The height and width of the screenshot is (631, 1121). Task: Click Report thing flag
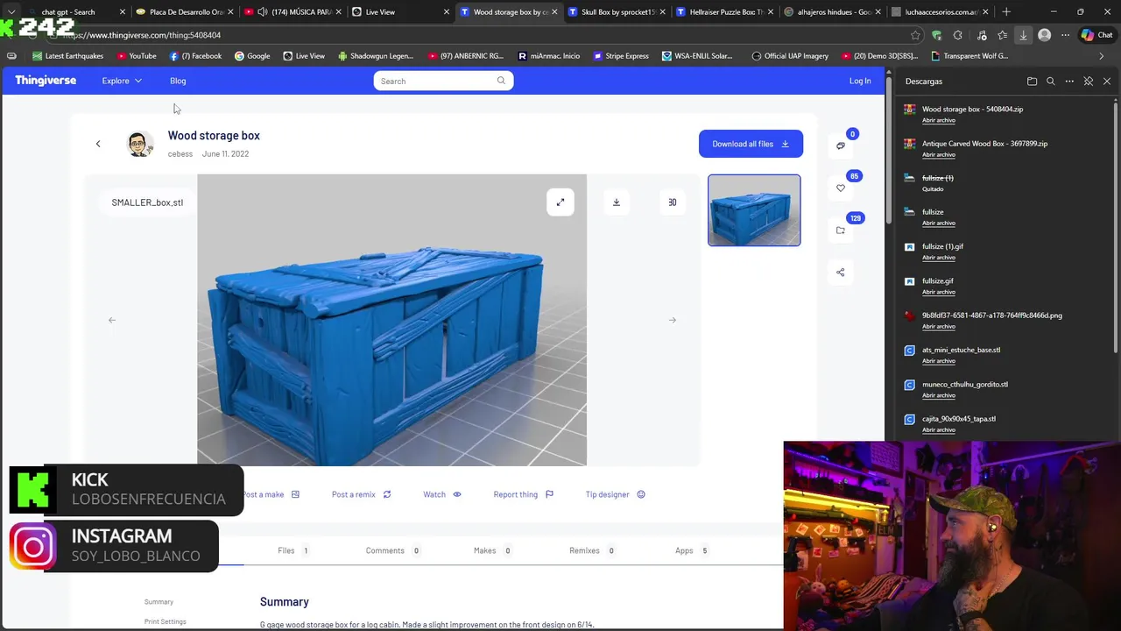[x=524, y=494]
